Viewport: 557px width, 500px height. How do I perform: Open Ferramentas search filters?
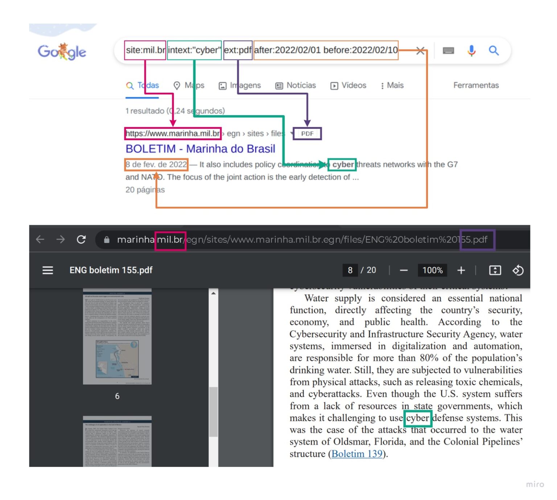[476, 85]
